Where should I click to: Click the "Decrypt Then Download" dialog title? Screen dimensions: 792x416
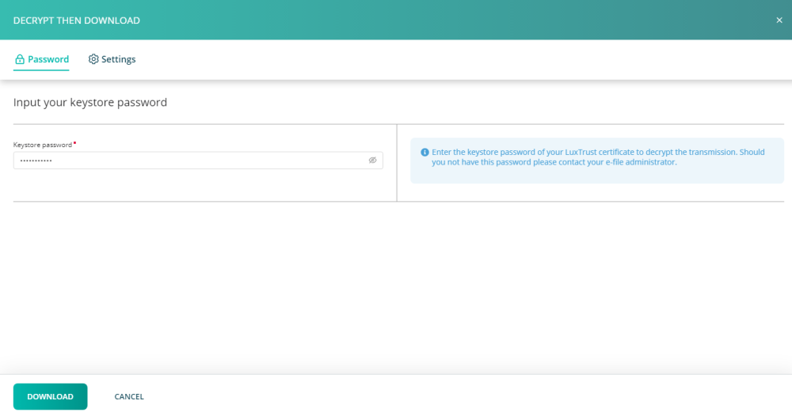tap(77, 21)
